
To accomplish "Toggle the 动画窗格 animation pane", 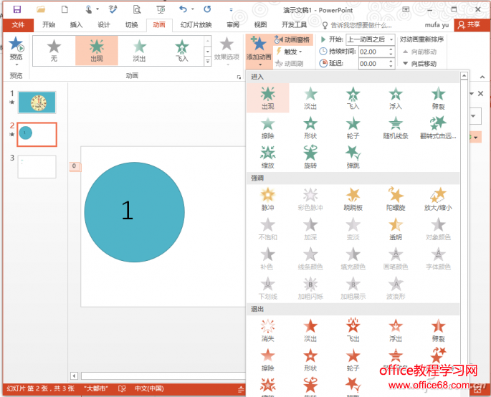I will tap(293, 39).
